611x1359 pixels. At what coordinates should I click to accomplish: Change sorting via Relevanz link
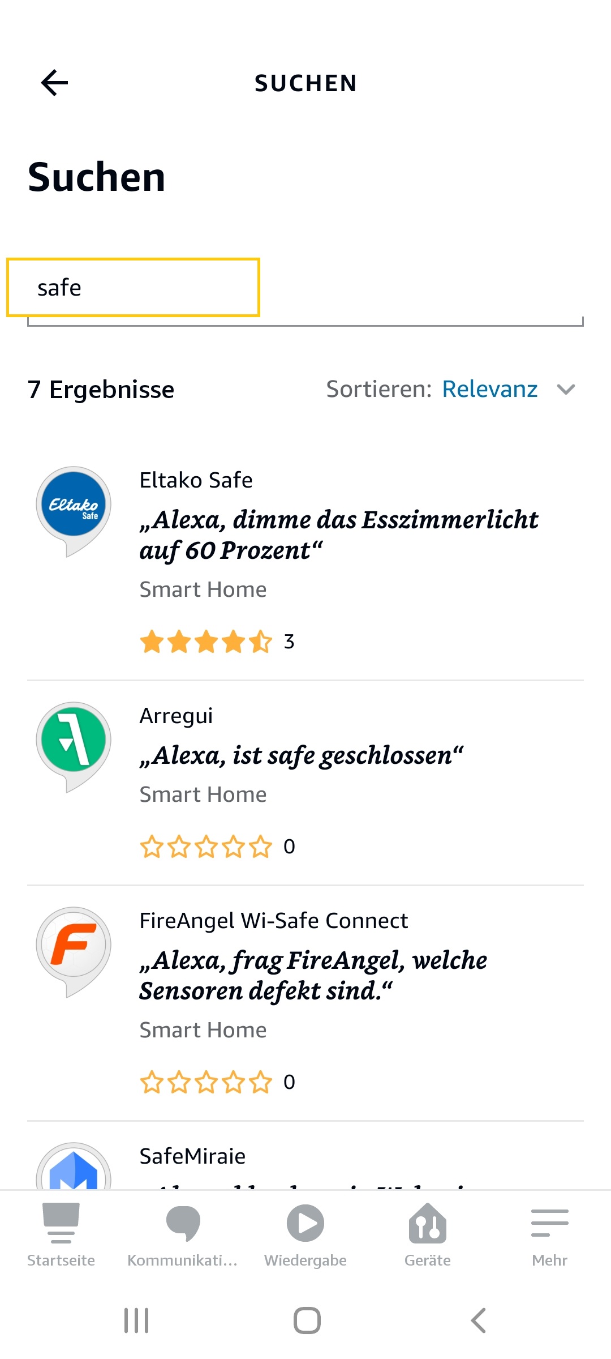click(489, 389)
